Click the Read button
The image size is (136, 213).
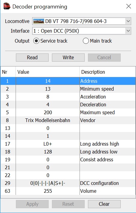(32, 57)
